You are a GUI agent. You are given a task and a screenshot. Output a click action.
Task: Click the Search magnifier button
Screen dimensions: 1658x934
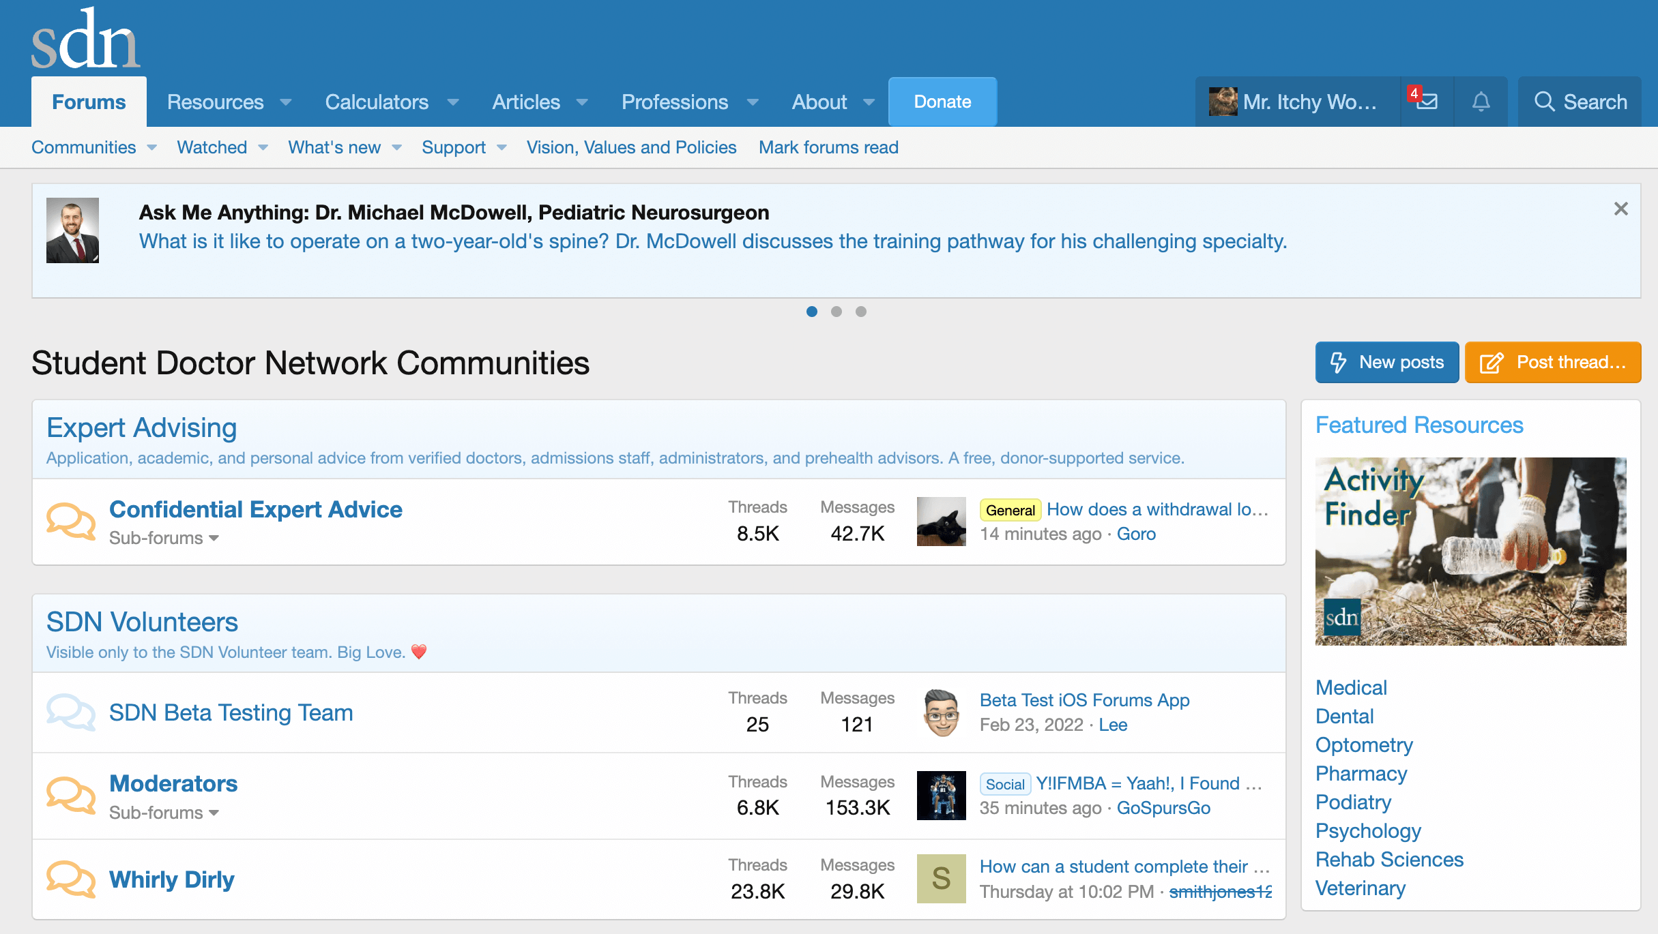point(1580,102)
